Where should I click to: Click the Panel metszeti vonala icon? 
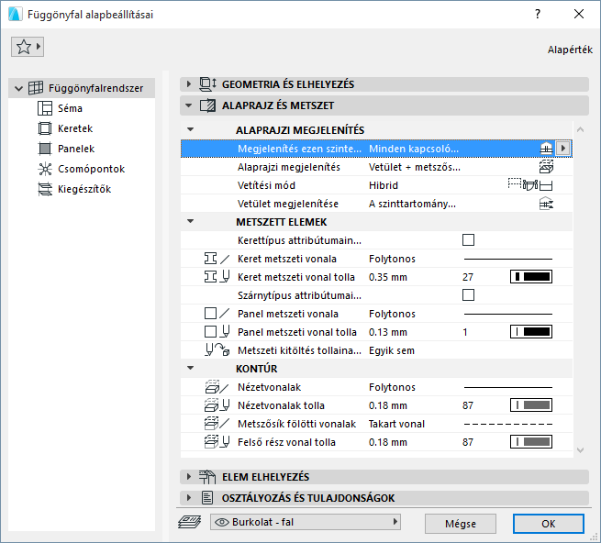click(x=217, y=314)
